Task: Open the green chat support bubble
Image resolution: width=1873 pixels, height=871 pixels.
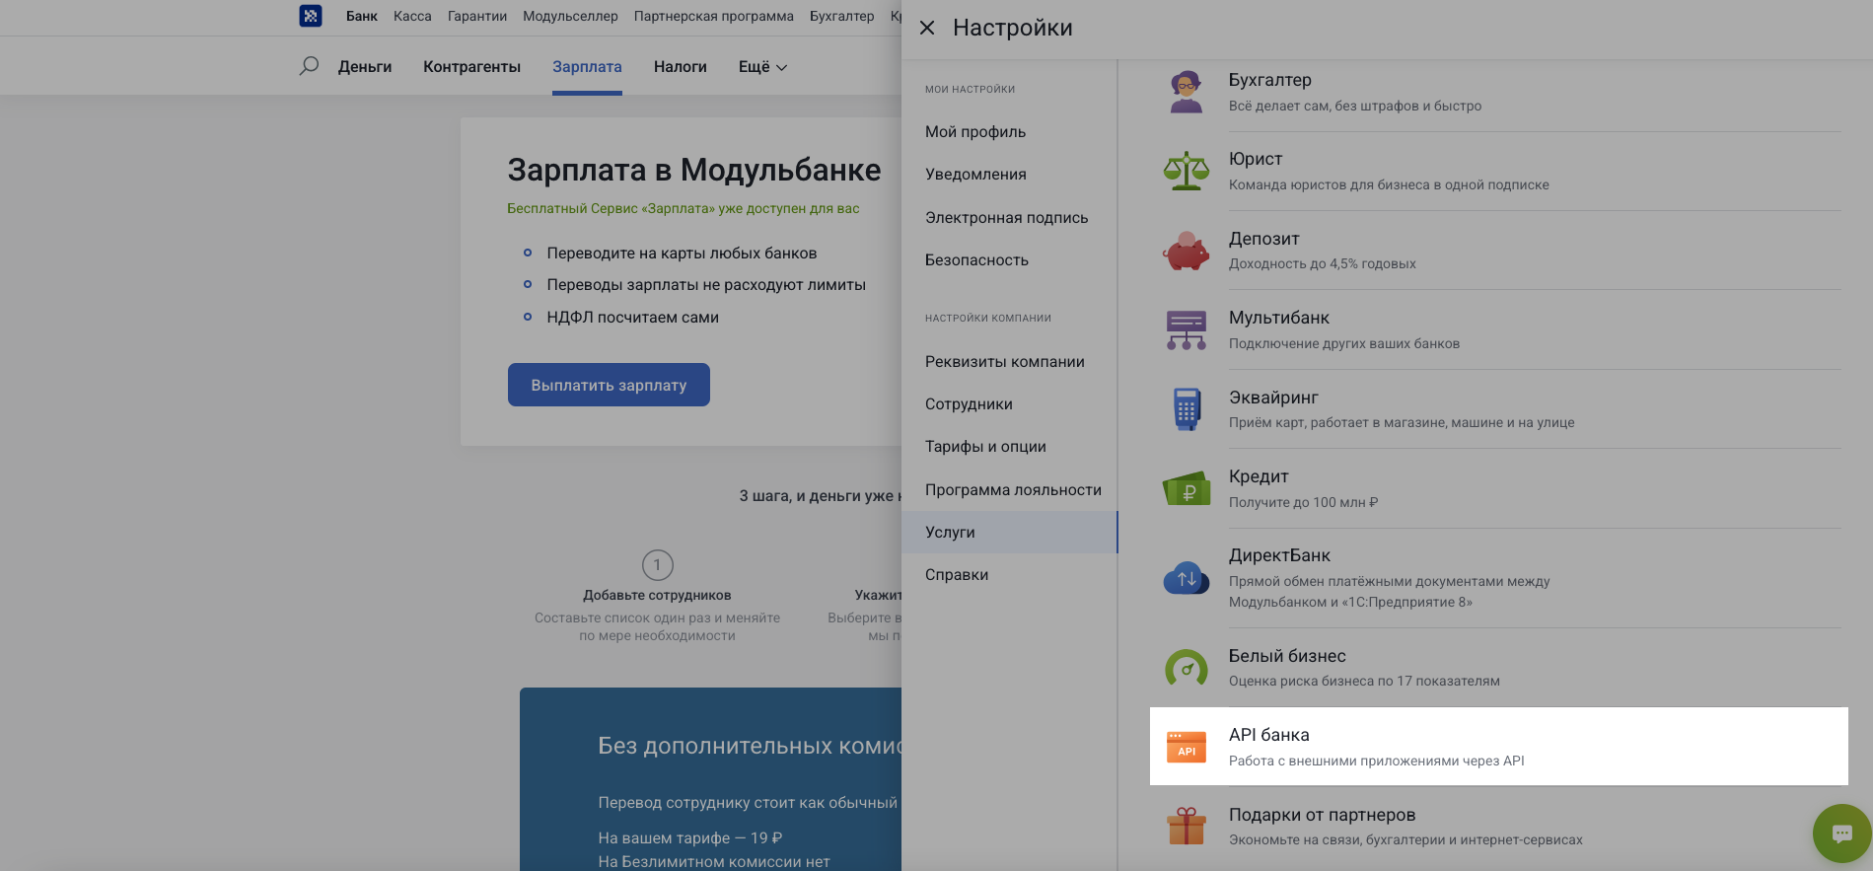Action: pos(1841,834)
